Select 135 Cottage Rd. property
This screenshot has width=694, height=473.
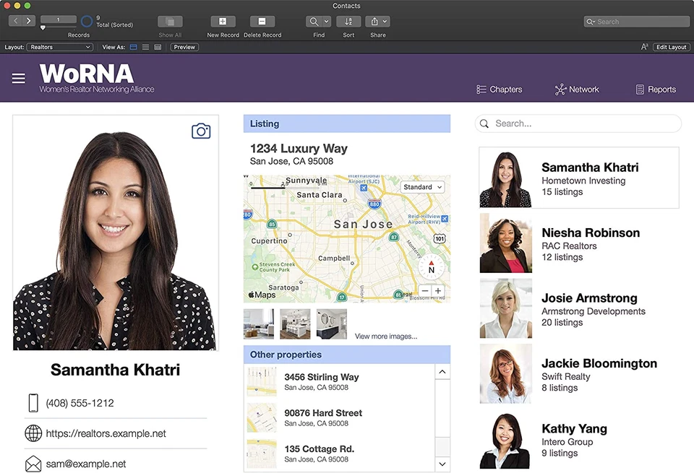pos(340,453)
